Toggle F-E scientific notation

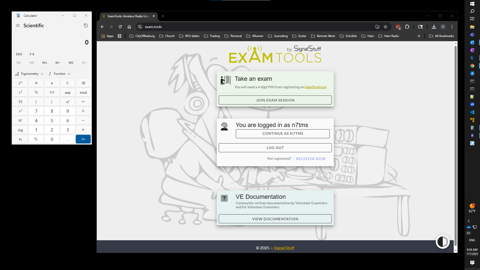pyautogui.click(x=32, y=54)
